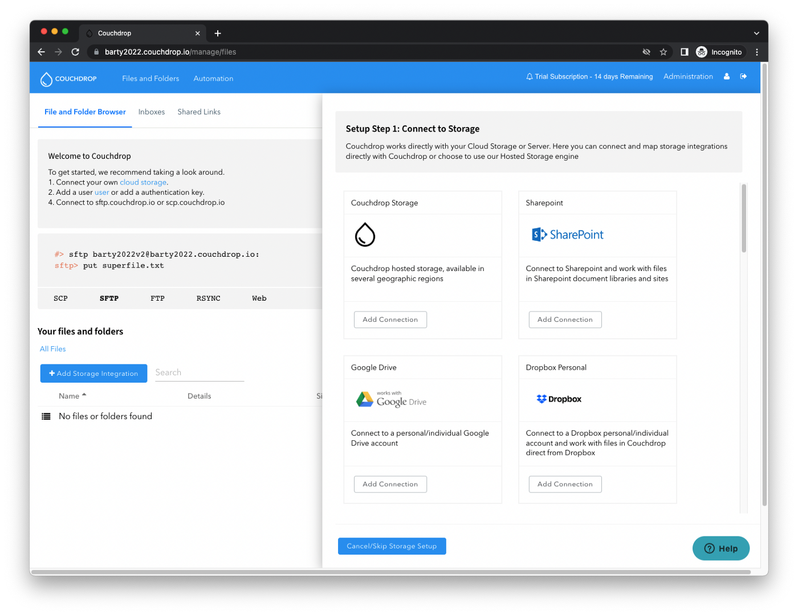This screenshot has width=798, height=615.
Task: Click the list icon beside No files
Action: coord(46,417)
